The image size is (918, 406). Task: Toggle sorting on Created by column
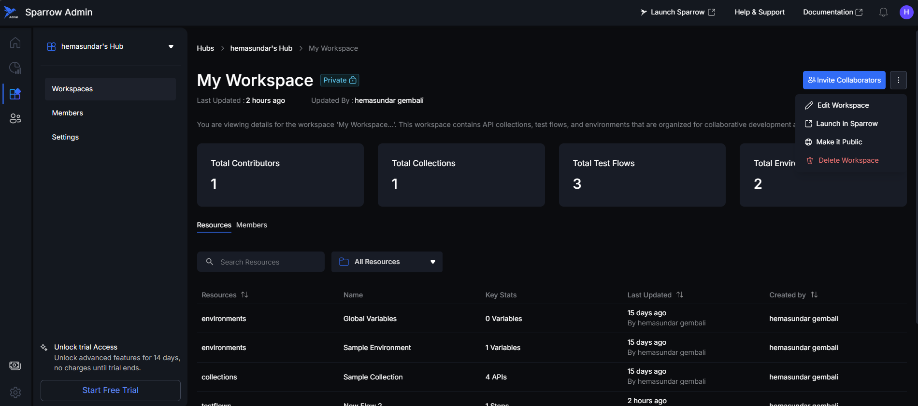pyautogui.click(x=814, y=294)
